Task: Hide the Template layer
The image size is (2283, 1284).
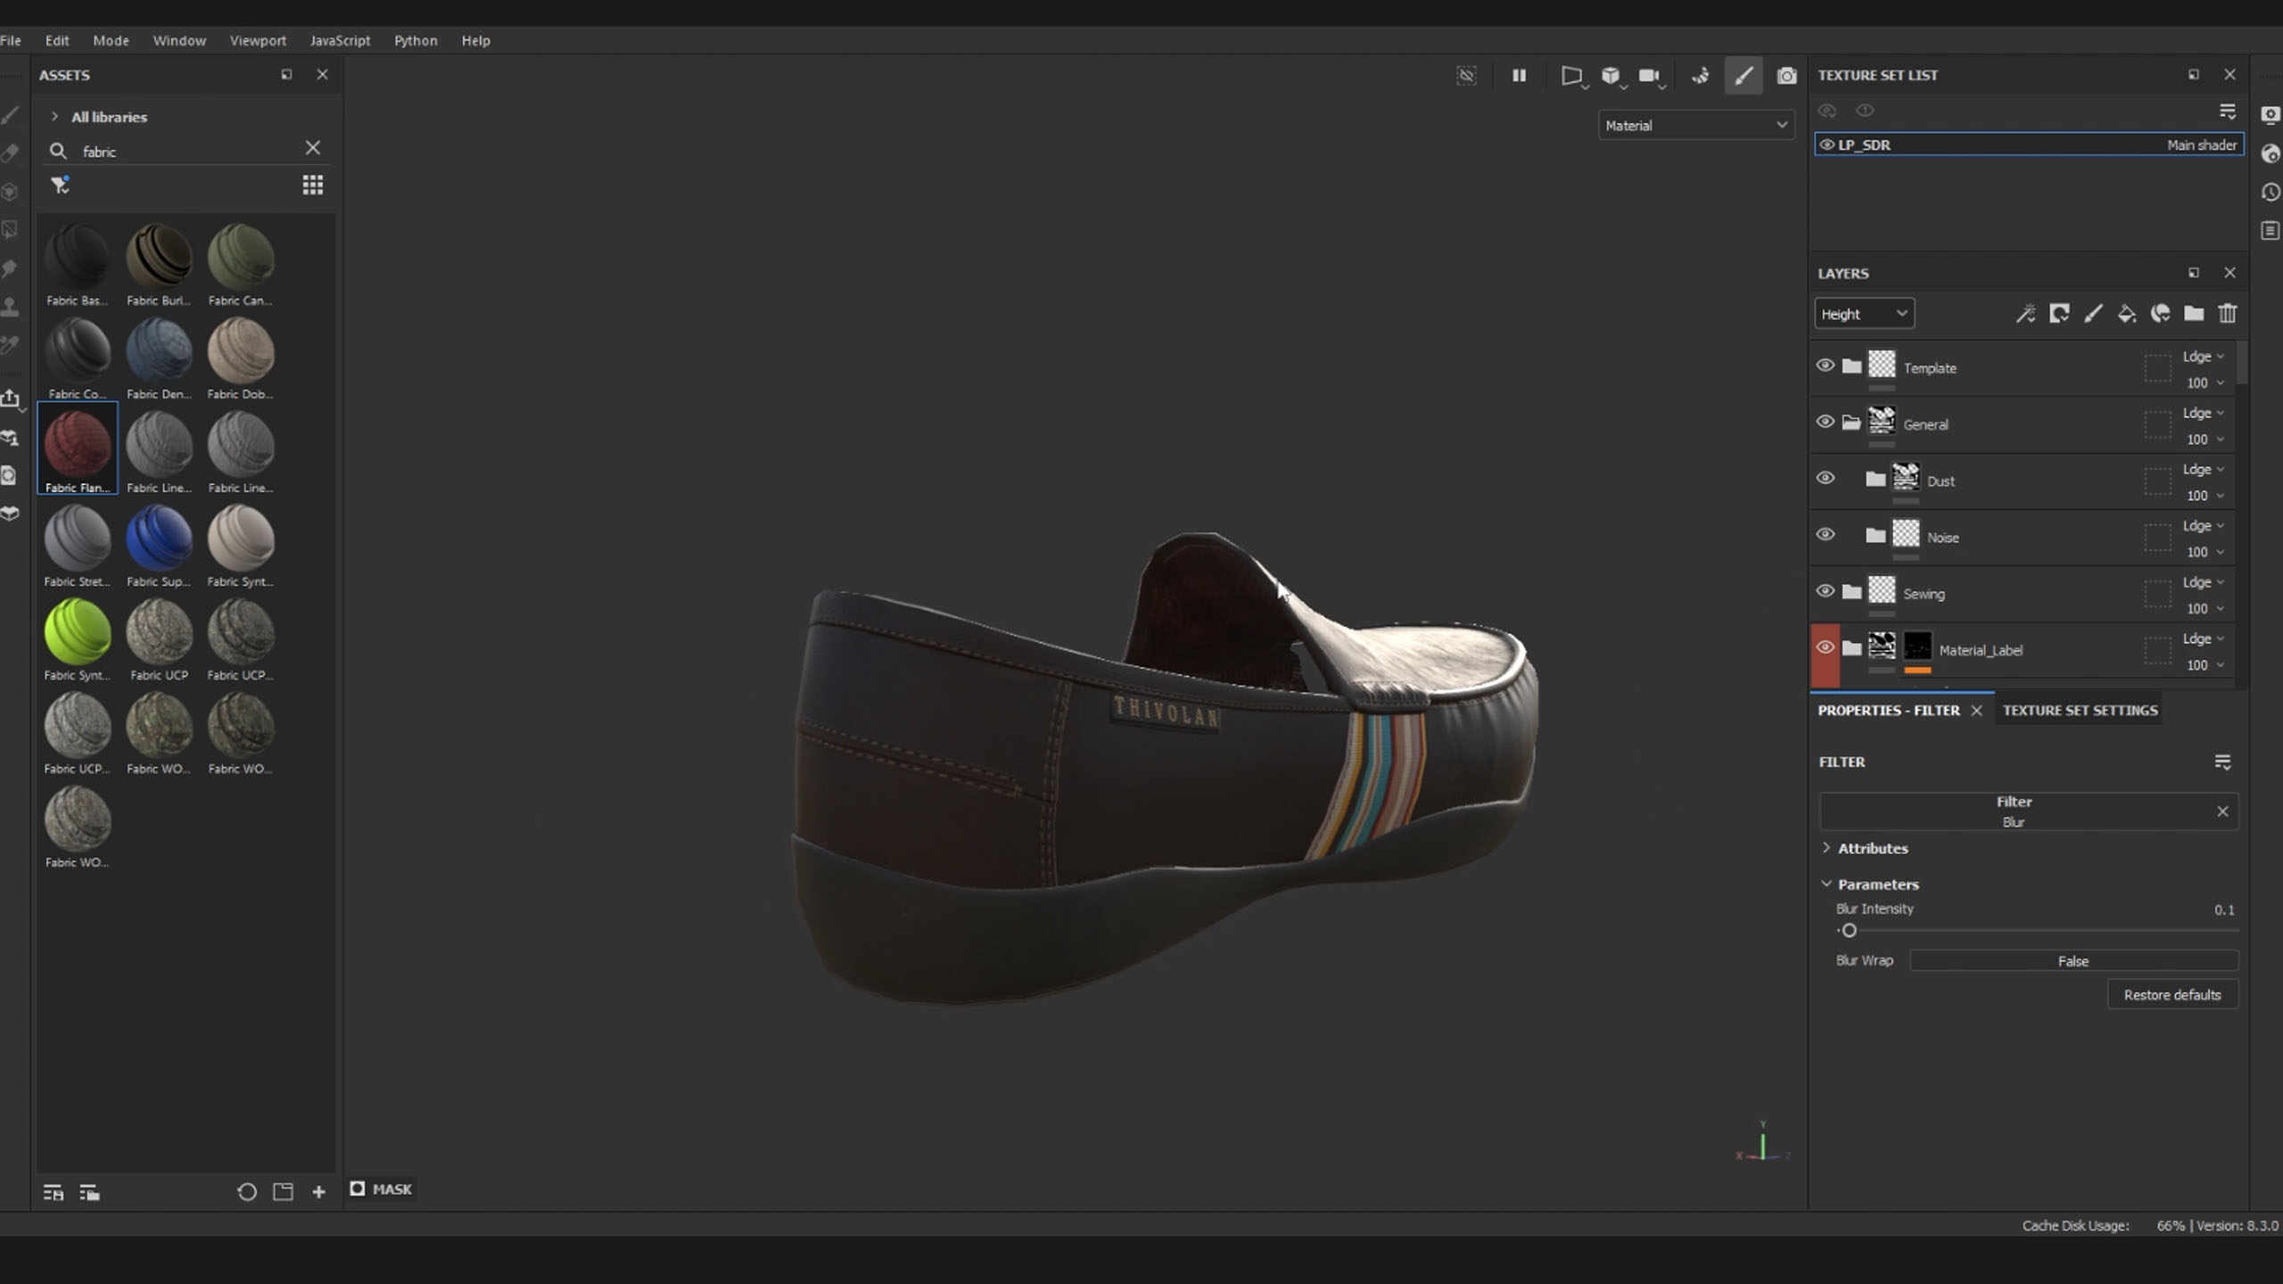Action: (x=1826, y=366)
